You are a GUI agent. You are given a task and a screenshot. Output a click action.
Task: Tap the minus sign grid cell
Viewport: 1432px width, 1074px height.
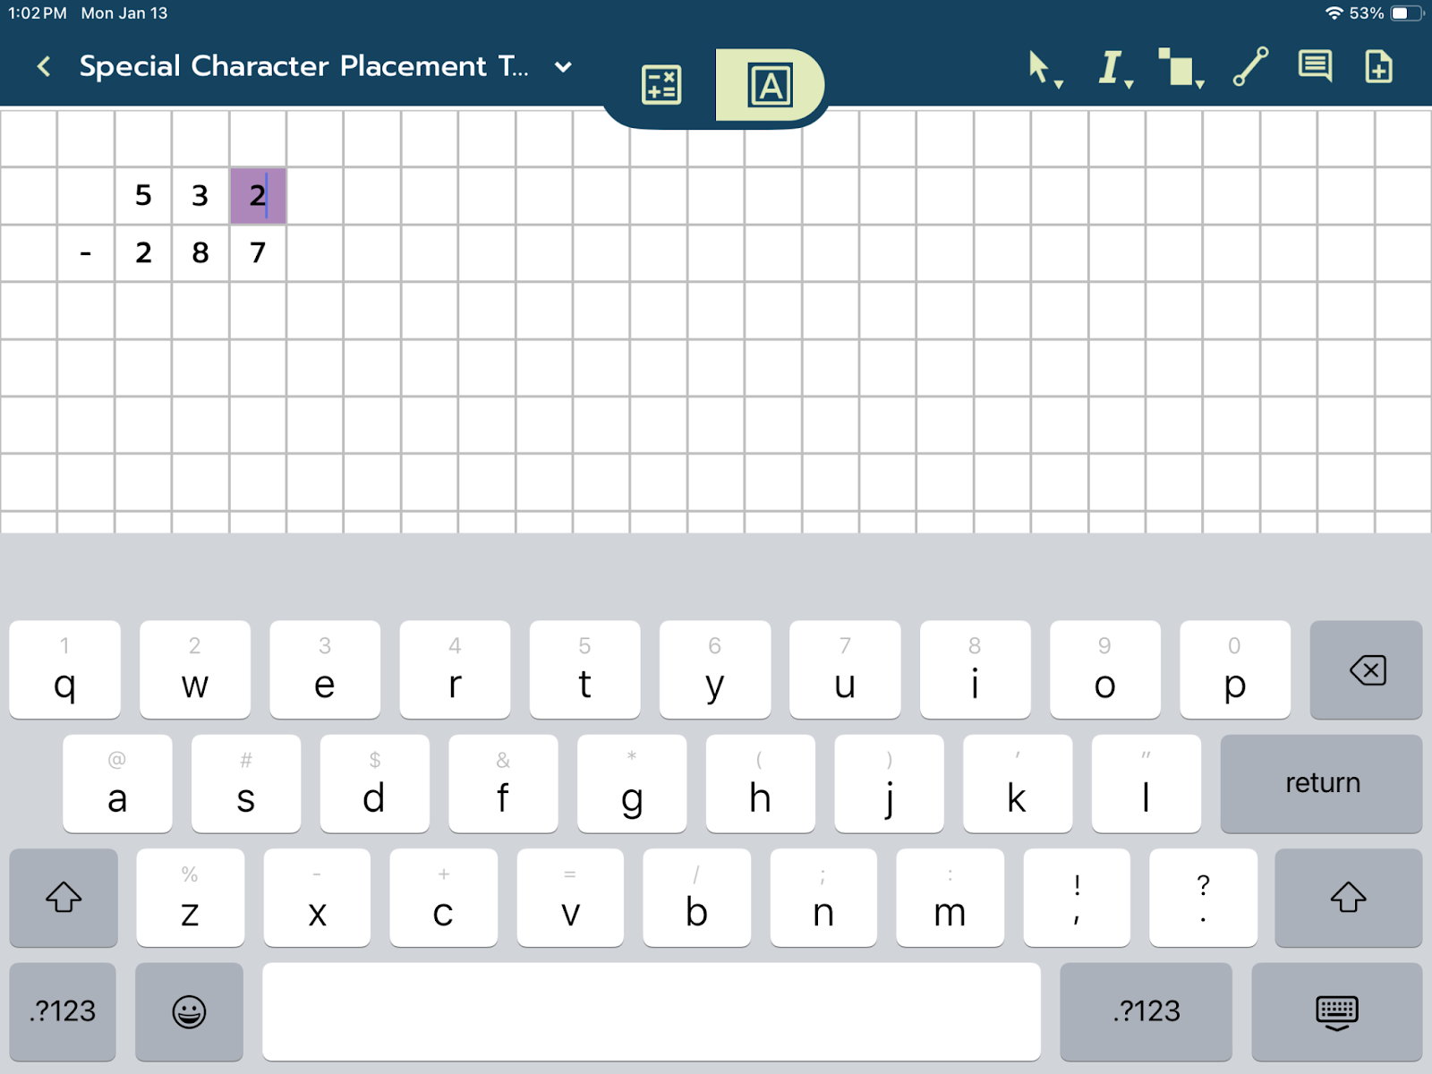coord(86,253)
